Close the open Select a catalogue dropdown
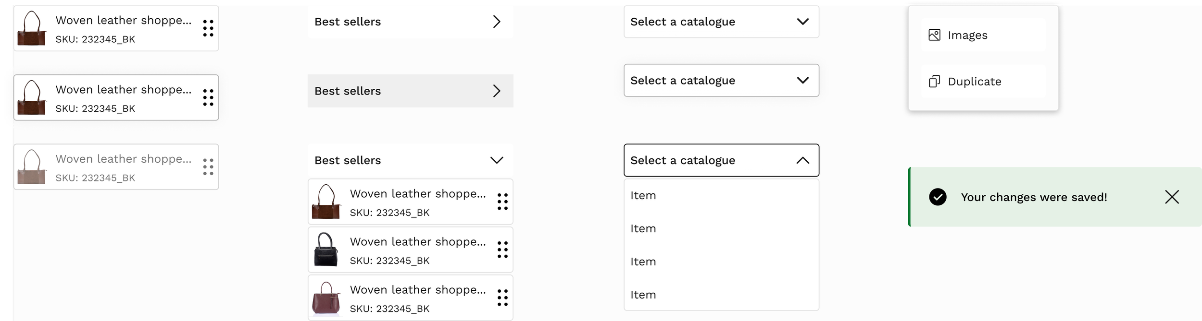The width and height of the screenshot is (1202, 321). (x=802, y=160)
